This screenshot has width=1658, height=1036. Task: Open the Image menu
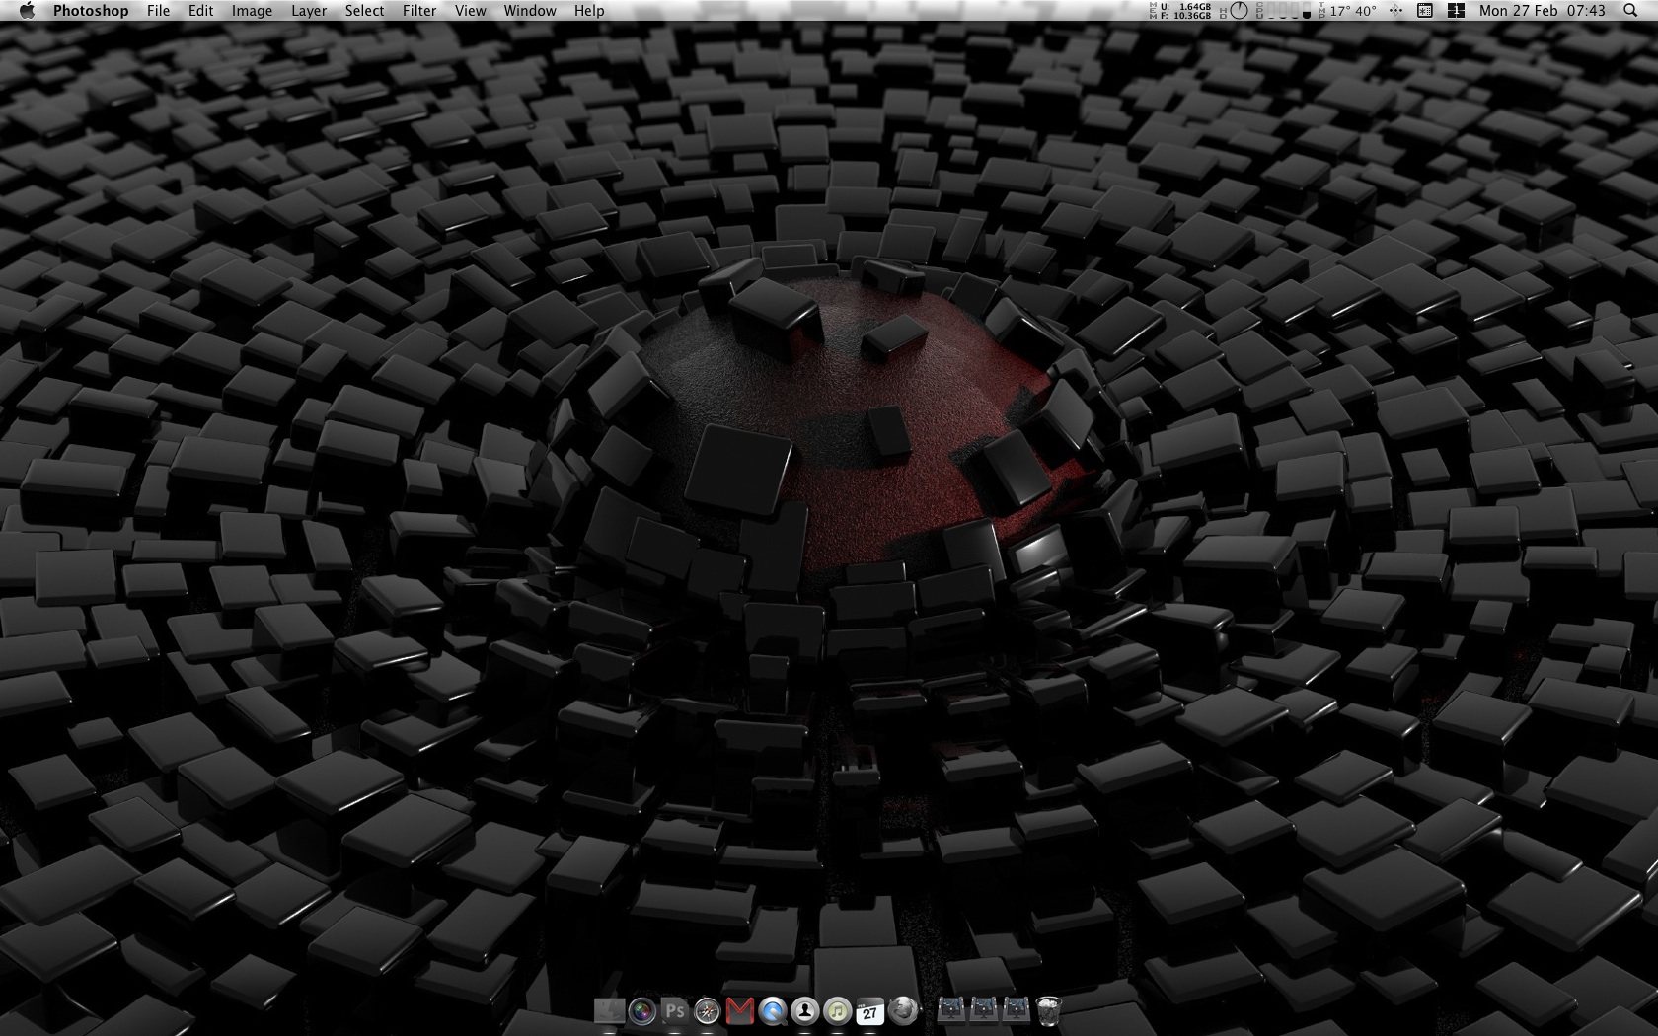252,11
